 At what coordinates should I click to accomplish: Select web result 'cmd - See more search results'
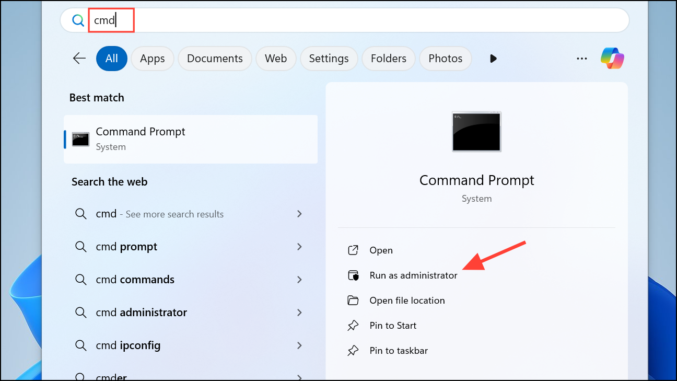pos(191,214)
